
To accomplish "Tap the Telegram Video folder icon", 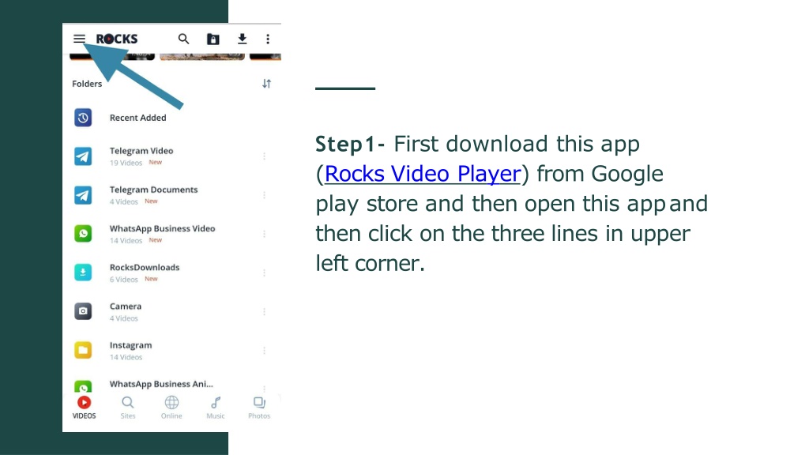I will point(83,156).
